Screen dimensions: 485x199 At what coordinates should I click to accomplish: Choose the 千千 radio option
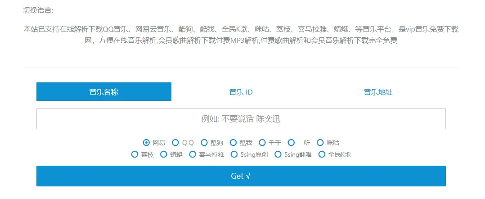pyautogui.click(x=262, y=143)
